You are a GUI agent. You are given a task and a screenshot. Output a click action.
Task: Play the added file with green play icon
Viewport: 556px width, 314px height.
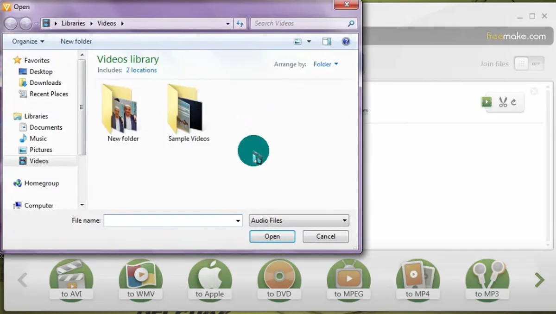click(486, 102)
